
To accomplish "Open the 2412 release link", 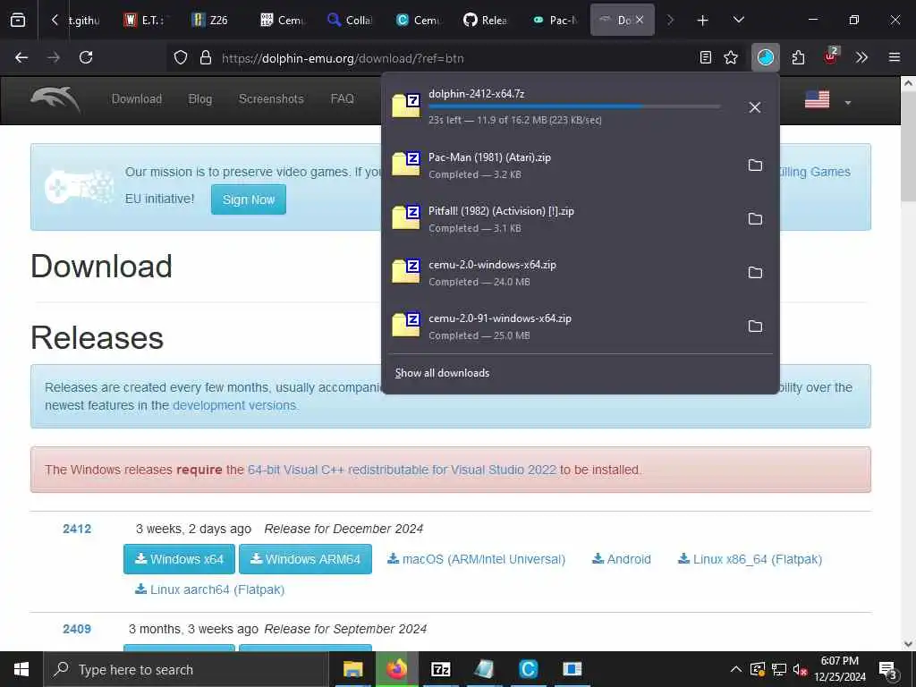I will (77, 529).
